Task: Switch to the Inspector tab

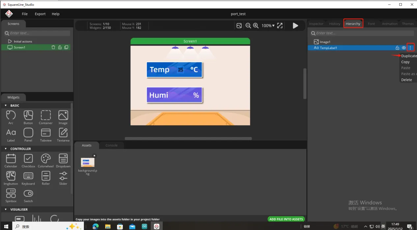Action: pyautogui.click(x=316, y=24)
